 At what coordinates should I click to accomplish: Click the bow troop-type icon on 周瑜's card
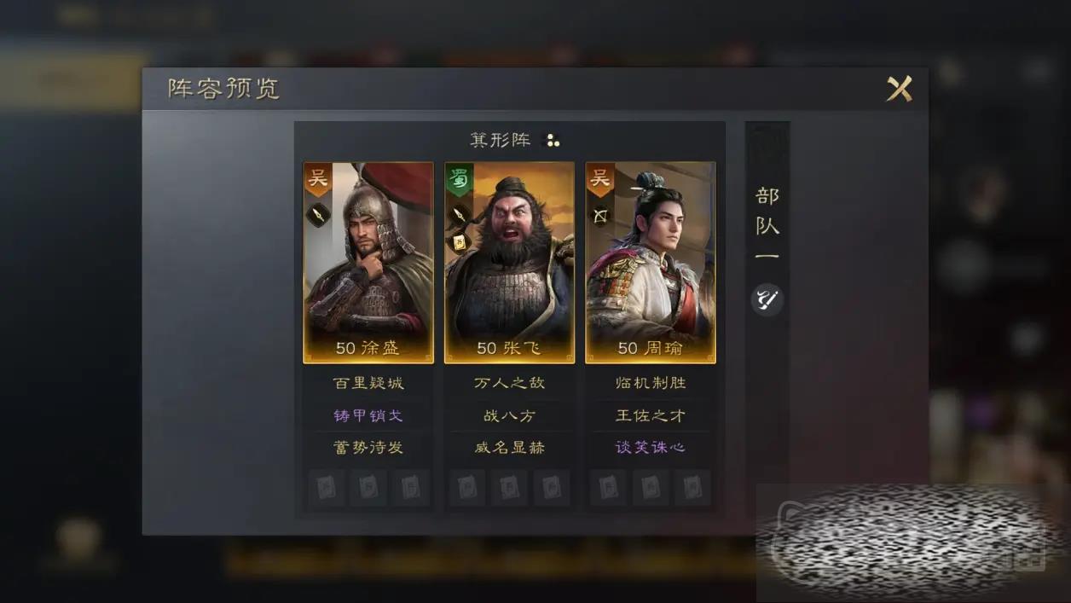(600, 215)
